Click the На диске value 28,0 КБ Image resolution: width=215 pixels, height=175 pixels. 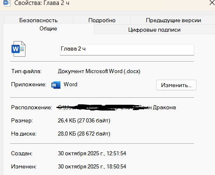click(x=84, y=134)
